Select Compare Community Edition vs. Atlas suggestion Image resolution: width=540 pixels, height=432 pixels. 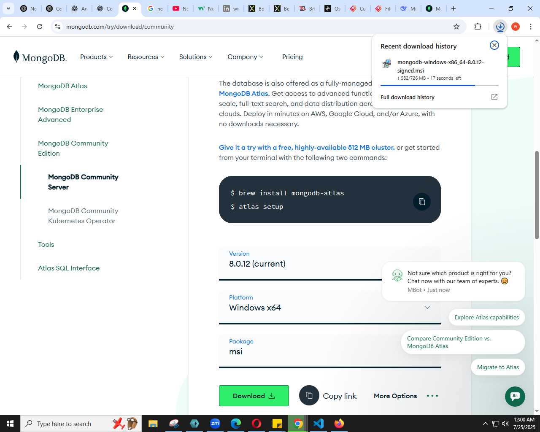click(463, 342)
